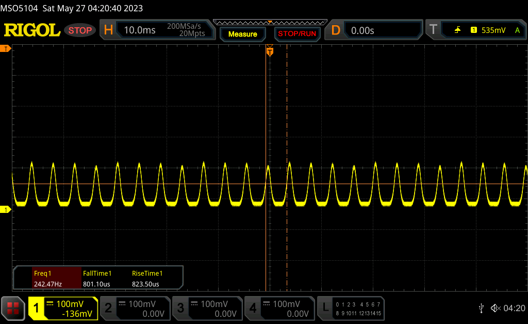This screenshot has height=324, width=528.
Task: Select the Freq1 measurement result
Action: tap(47, 278)
